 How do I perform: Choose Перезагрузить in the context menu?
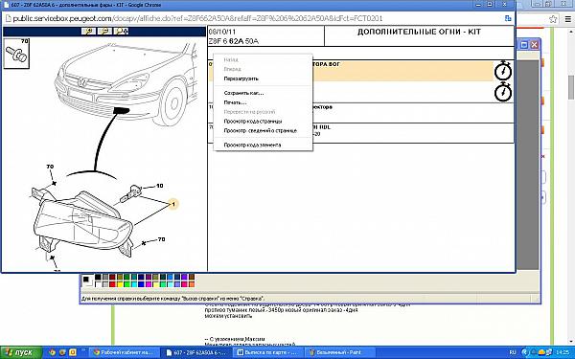tap(241, 79)
